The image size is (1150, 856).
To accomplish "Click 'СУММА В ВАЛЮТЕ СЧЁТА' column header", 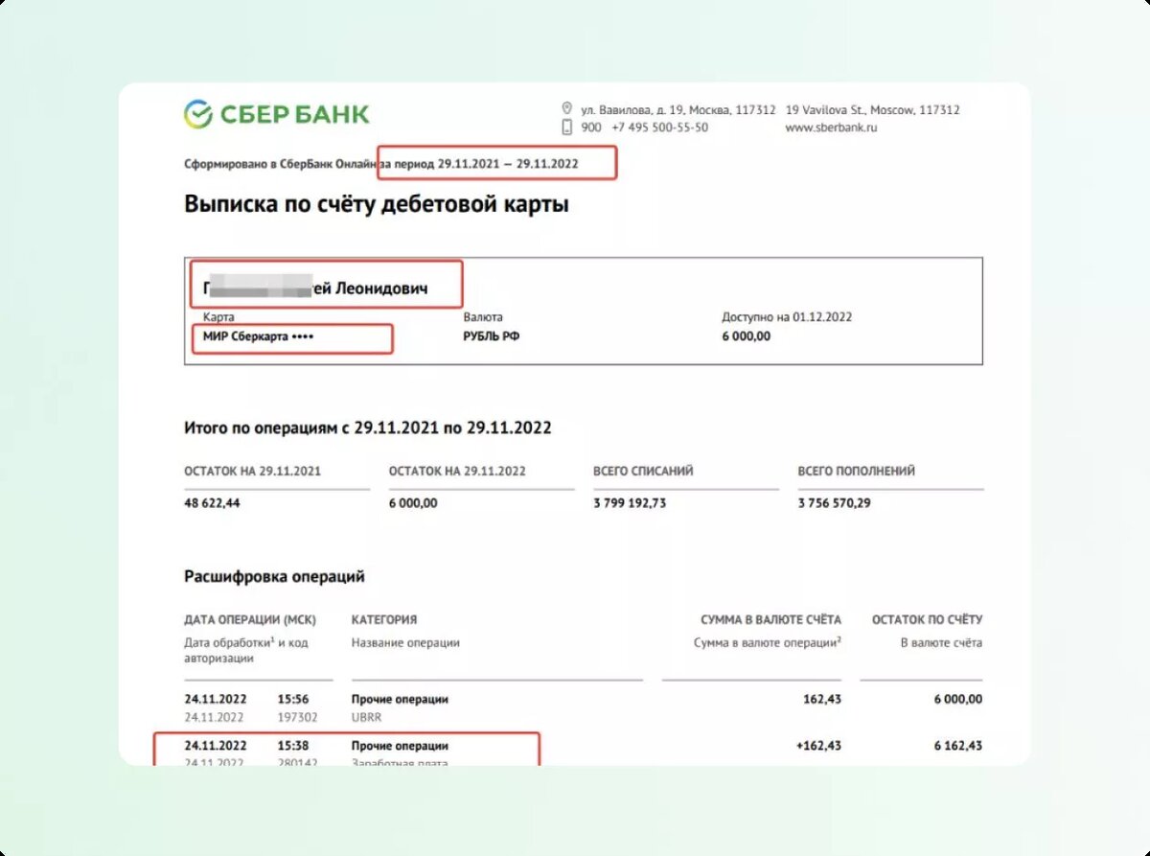I will tap(770, 620).
